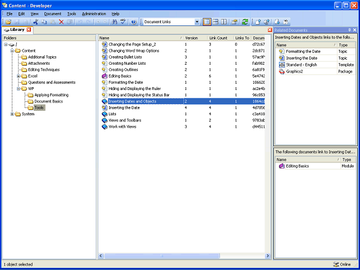Click the Graphics2 package icon

[281, 71]
